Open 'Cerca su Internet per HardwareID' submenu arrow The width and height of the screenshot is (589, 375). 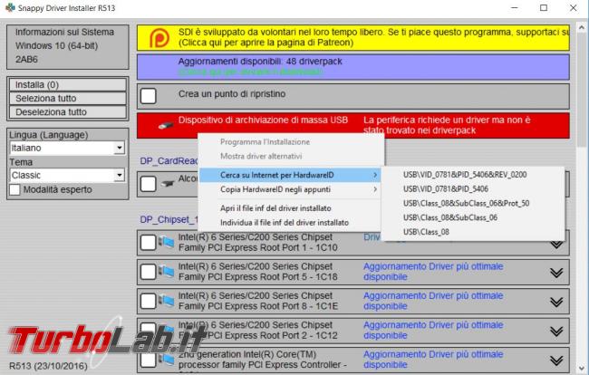click(375, 175)
